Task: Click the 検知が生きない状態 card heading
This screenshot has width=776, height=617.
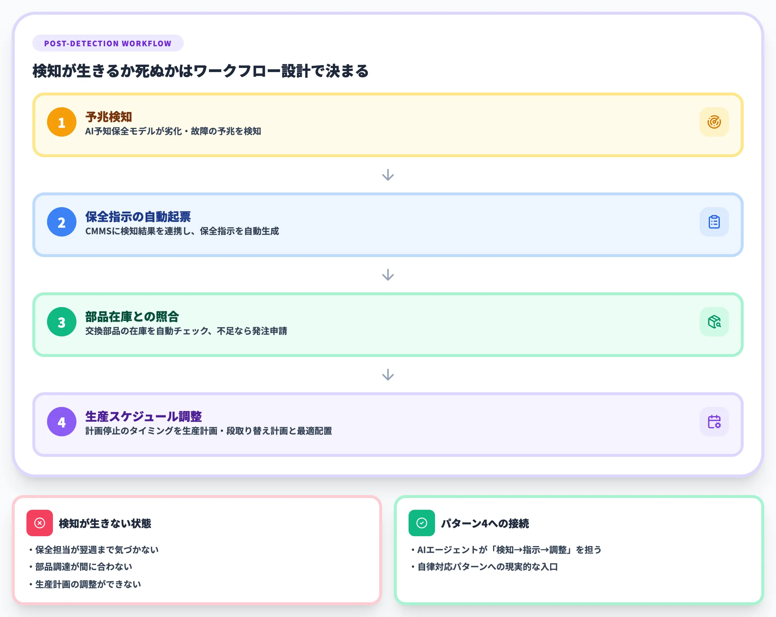Action: coord(105,523)
